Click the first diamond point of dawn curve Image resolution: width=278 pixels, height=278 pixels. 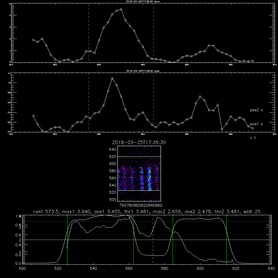(x=33, y=40)
